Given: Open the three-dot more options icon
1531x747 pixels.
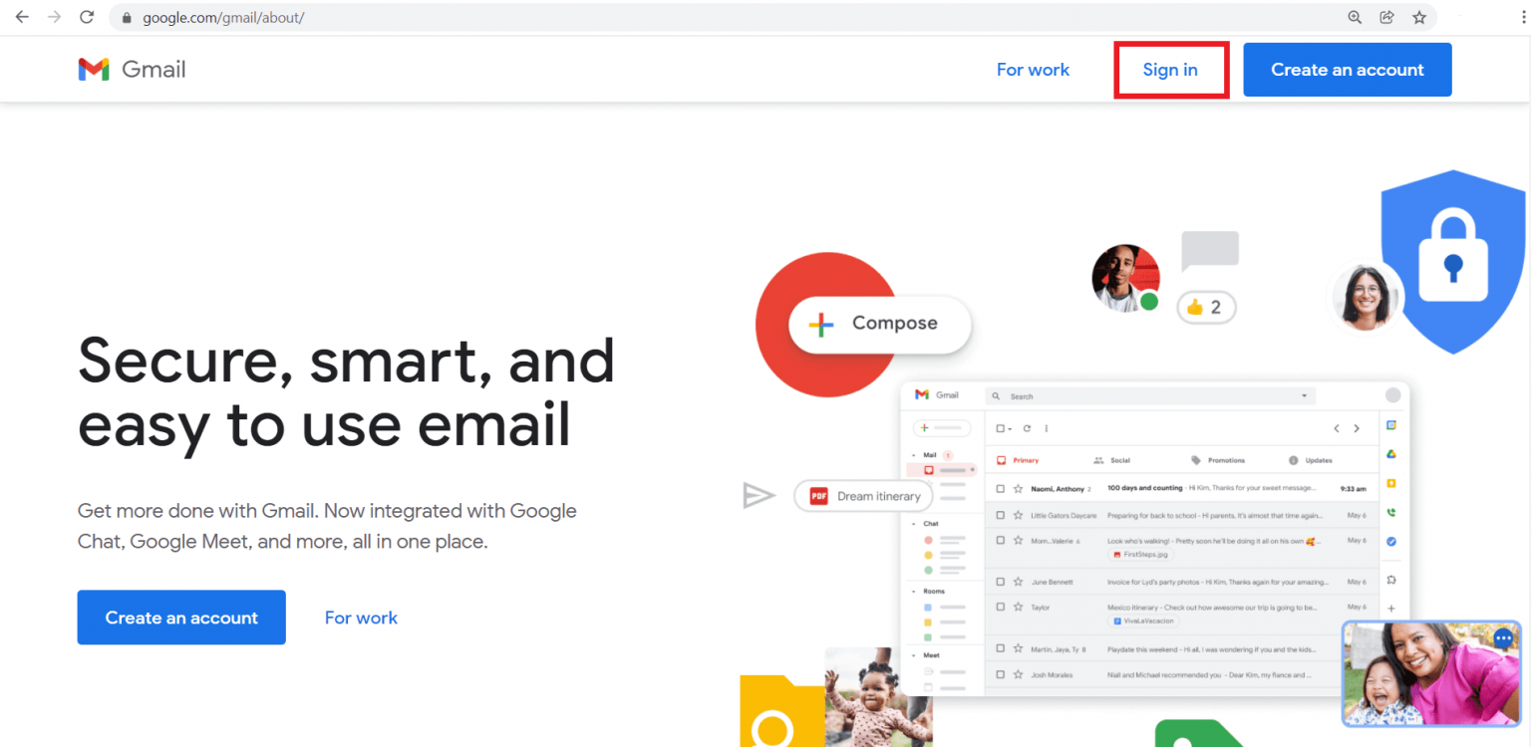Looking at the screenshot, I should pyautogui.click(x=1047, y=428).
